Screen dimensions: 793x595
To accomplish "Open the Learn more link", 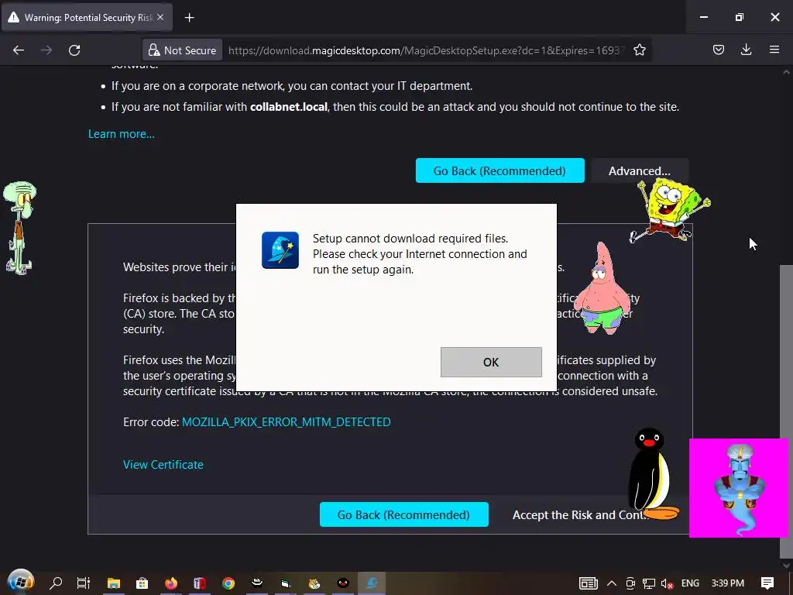I will (x=122, y=134).
